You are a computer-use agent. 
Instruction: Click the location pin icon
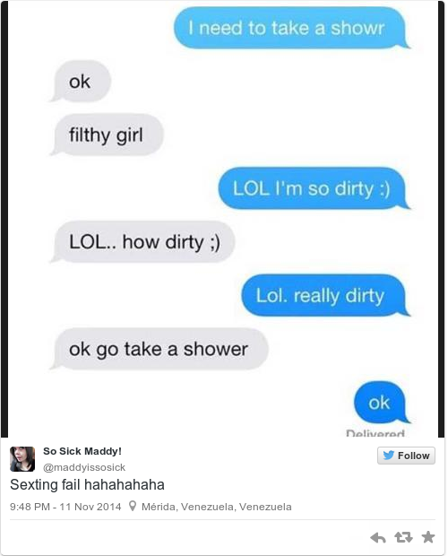click(133, 506)
